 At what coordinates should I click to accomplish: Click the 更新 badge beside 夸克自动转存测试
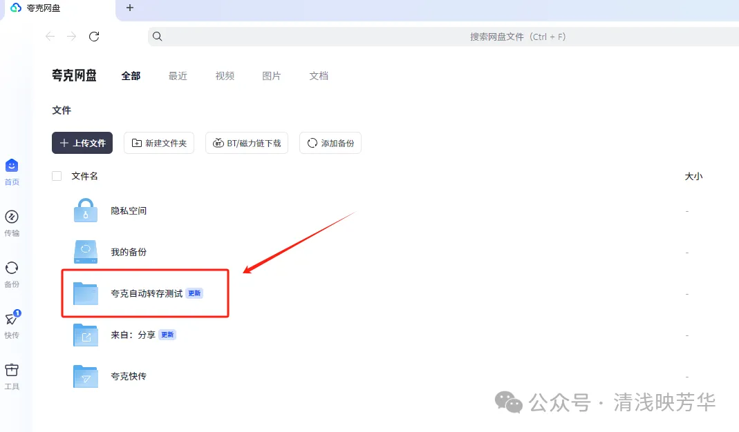click(x=195, y=293)
